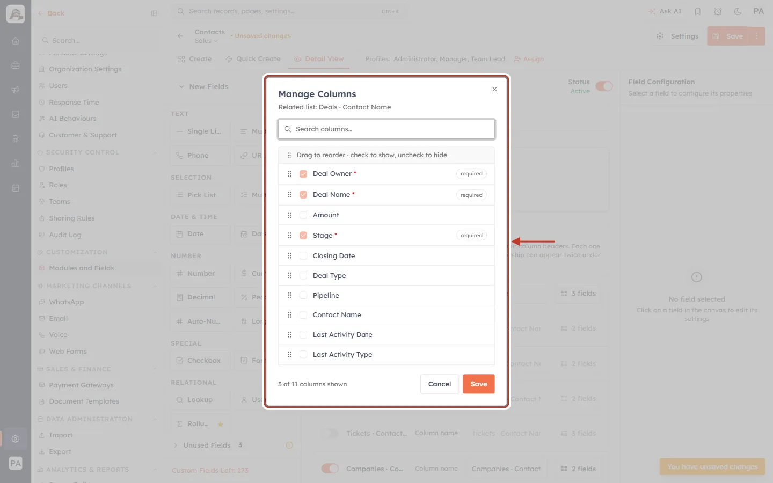Toggle the Active status switch
Screen dimensions: 773x483
[x=604, y=86]
